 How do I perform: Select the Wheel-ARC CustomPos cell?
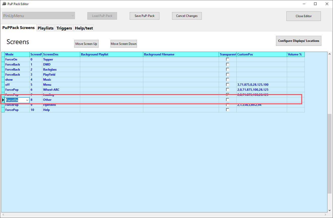(x=261, y=90)
